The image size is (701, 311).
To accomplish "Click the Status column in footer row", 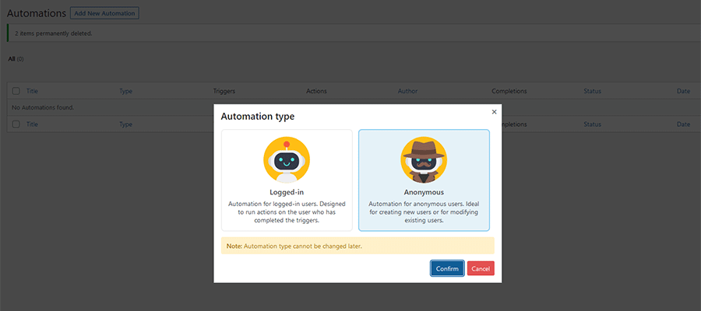I will coord(592,124).
